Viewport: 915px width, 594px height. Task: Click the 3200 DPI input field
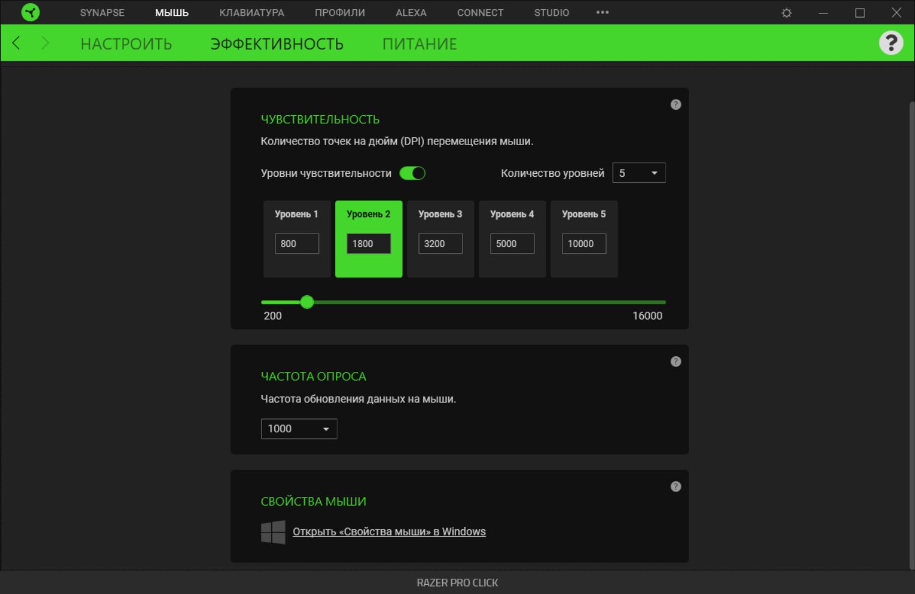(440, 243)
